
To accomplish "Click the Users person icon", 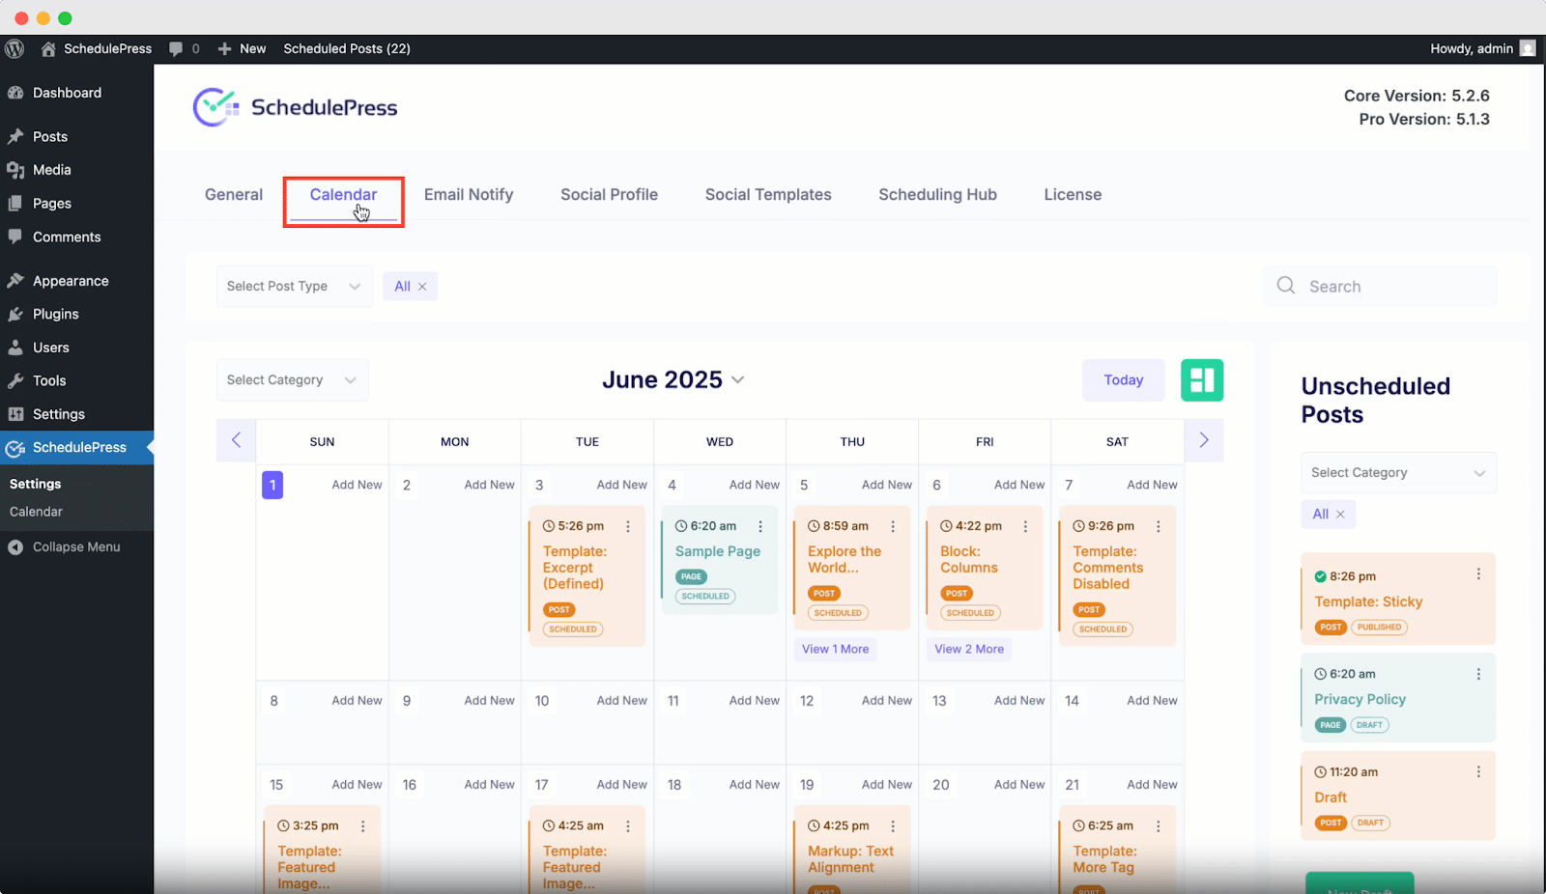I will pos(15,348).
